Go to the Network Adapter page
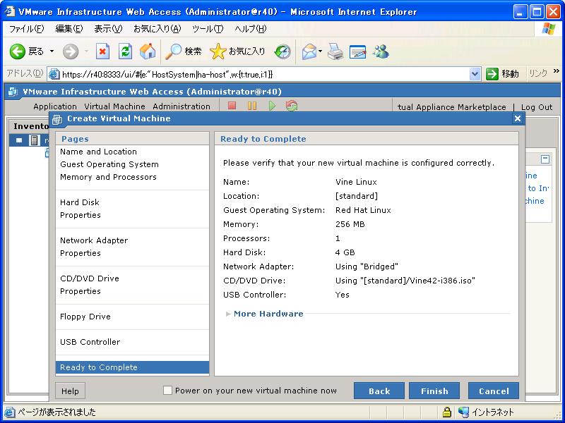 tap(94, 240)
